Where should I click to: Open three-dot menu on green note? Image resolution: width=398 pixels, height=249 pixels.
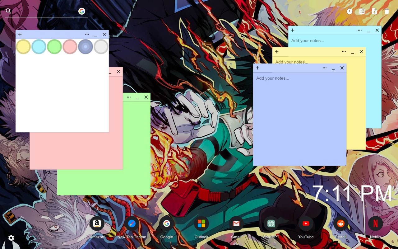(129, 97)
